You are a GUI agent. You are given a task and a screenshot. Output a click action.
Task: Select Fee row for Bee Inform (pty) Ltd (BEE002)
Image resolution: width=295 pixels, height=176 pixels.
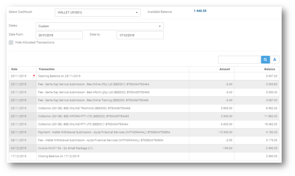click(144, 92)
